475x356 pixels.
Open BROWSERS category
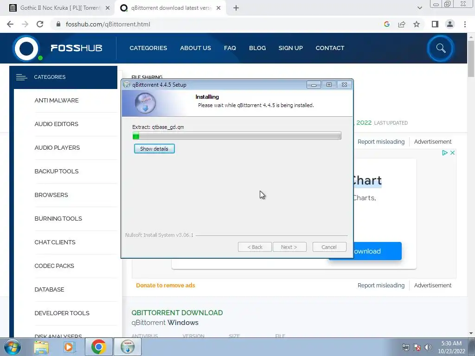(x=51, y=195)
